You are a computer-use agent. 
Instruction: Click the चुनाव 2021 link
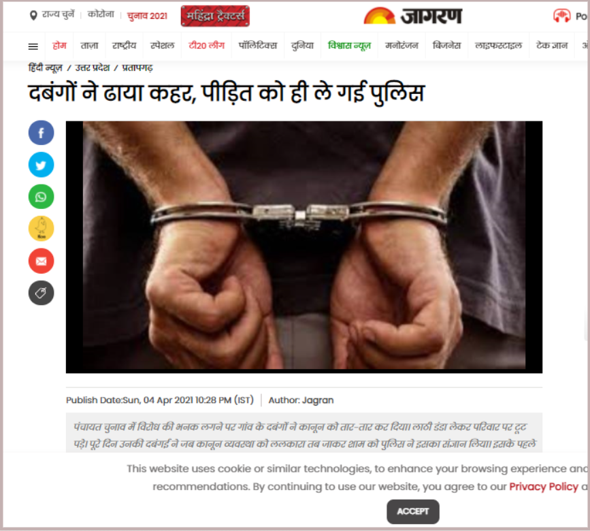click(x=147, y=16)
